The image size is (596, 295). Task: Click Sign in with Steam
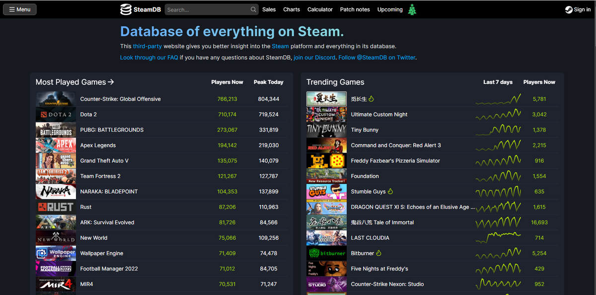578,9
